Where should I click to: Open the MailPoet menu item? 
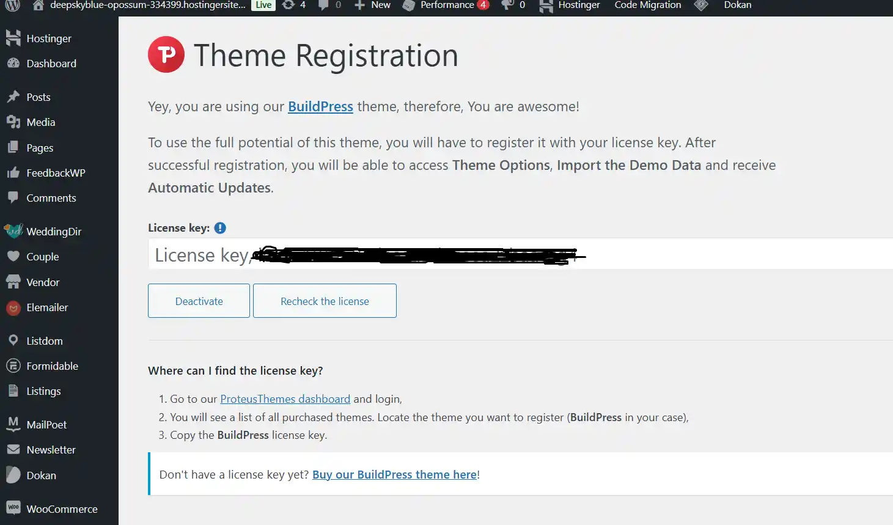(x=46, y=424)
